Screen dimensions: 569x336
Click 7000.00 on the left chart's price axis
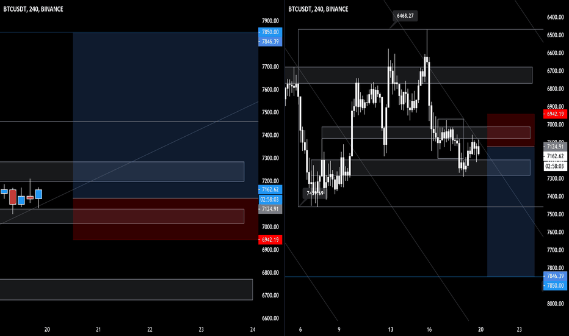(270, 227)
